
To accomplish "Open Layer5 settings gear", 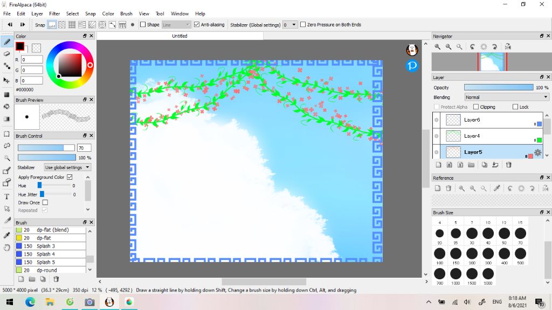I will [x=538, y=152].
